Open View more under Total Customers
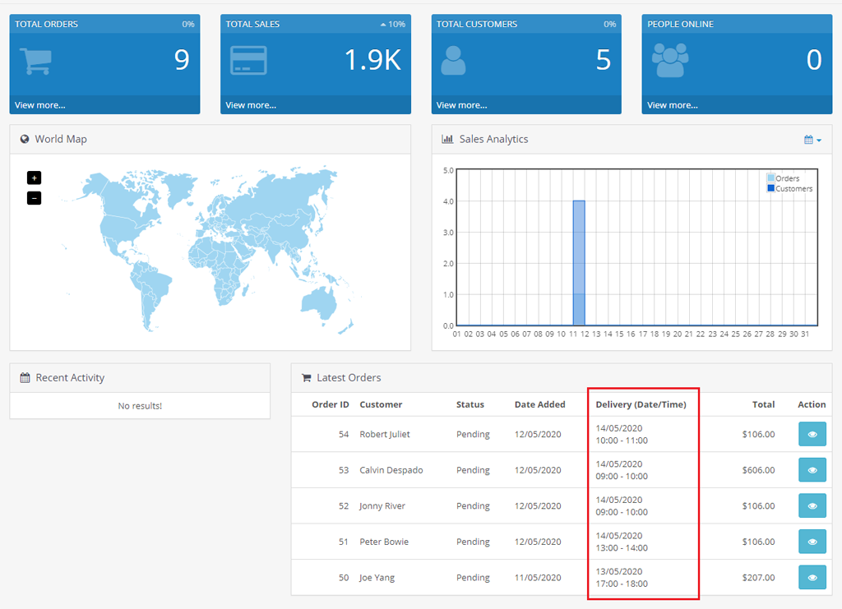Viewport: 842px width, 609px height. (462, 105)
